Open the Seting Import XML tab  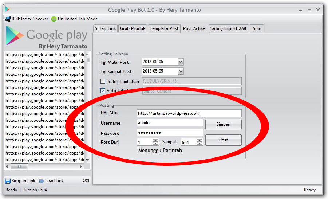(229, 28)
